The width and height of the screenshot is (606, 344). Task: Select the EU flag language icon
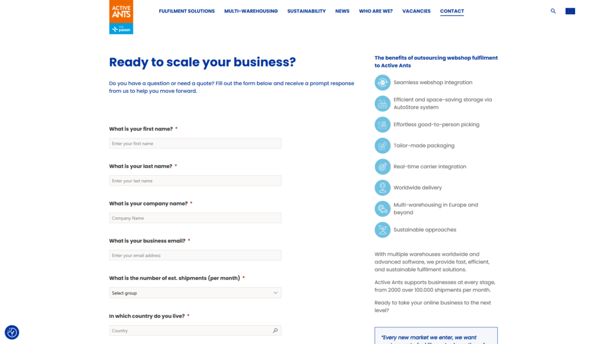[x=570, y=11]
